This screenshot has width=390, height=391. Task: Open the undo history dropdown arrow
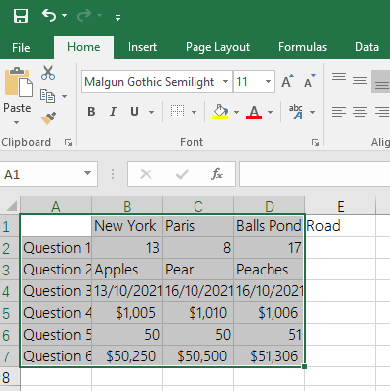pos(64,16)
